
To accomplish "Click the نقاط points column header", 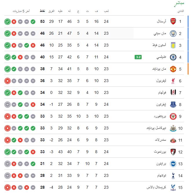I will click(42, 11).
